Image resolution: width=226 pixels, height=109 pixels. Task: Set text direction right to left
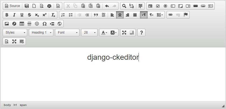click(x=151, y=15)
